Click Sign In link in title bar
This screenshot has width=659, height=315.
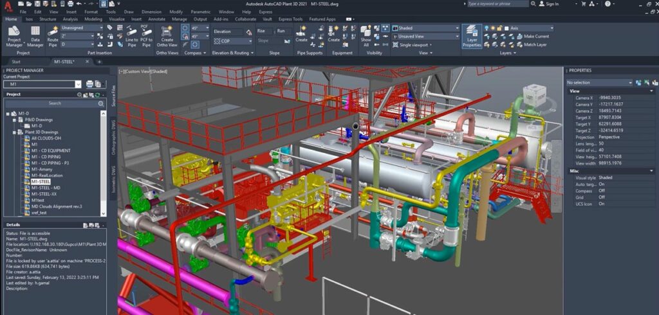(552, 4)
